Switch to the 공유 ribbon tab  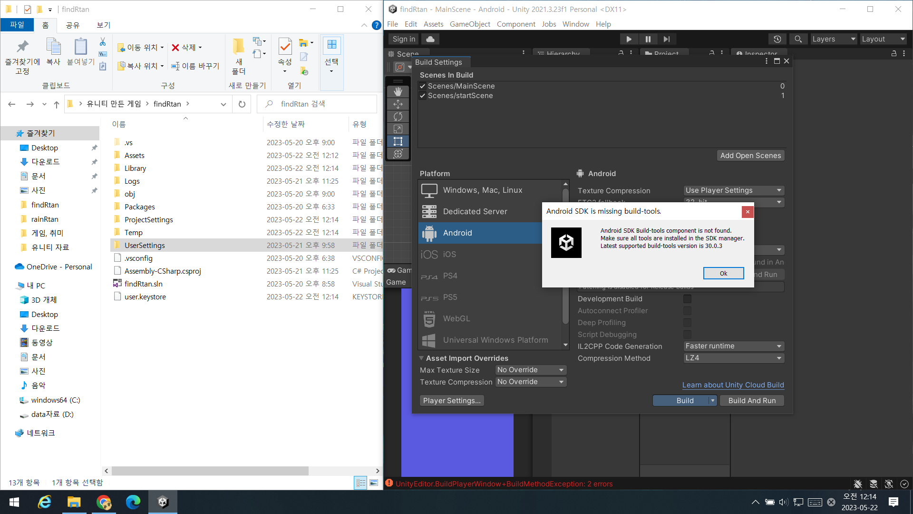72,25
